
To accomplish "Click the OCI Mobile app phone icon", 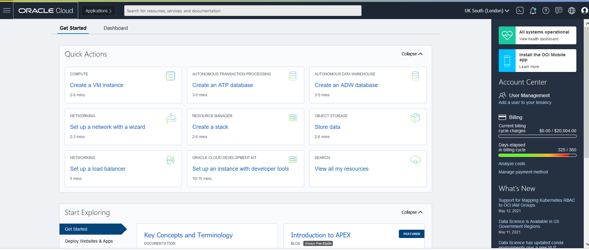I will coord(507,61).
